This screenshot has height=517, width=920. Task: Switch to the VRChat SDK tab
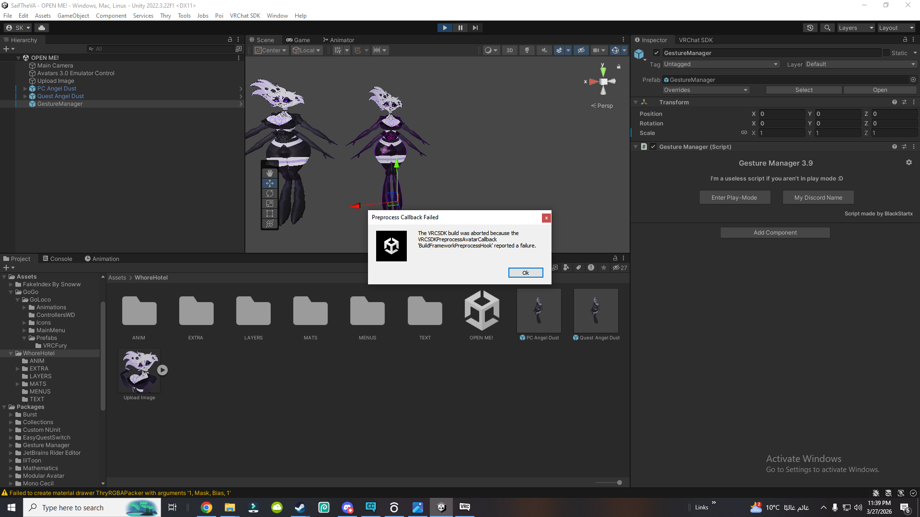(x=696, y=40)
